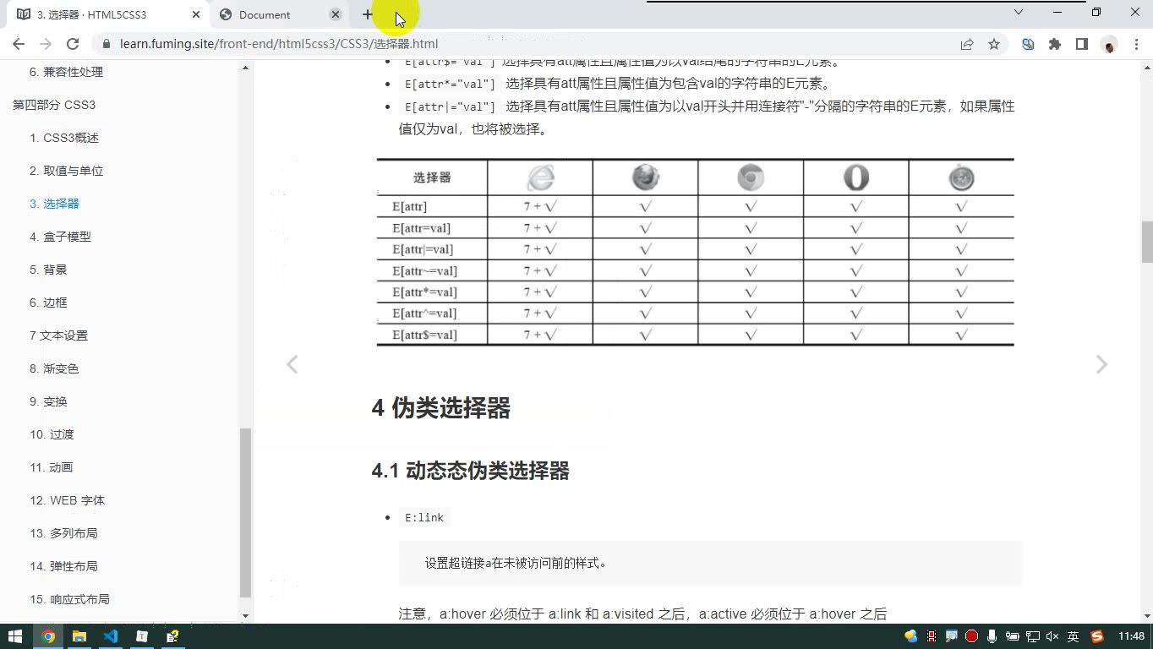Go to 10. 过渡 chapter

click(x=52, y=434)
